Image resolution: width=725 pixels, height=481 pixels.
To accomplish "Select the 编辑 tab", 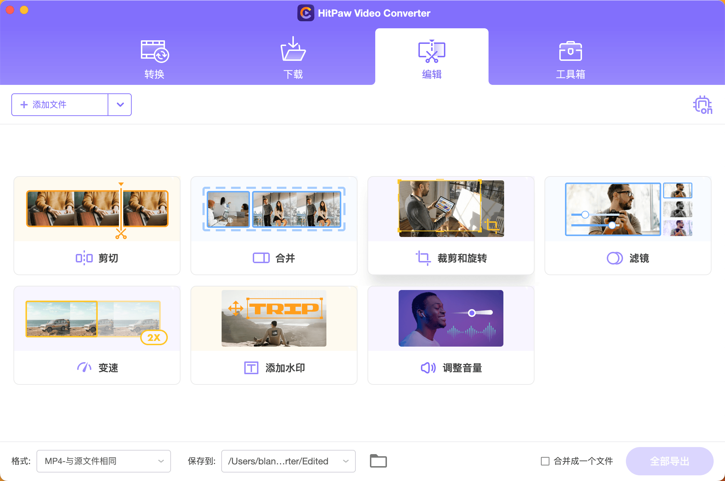I will pyautogui.click(x=432, y=57).
